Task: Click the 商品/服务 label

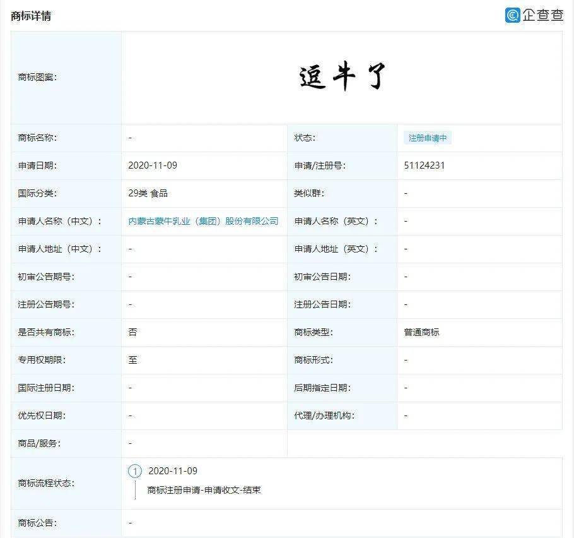Action: (x=39, y=443)
